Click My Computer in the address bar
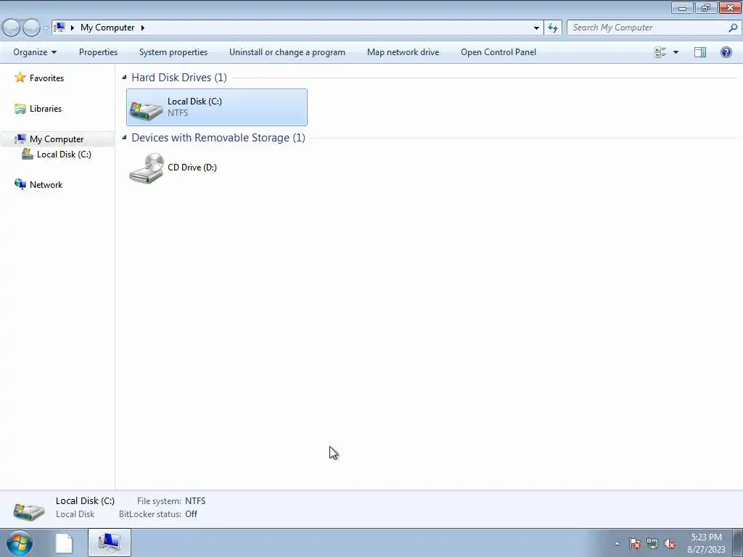This screenshot has width=743, height=557. point(107,28)
